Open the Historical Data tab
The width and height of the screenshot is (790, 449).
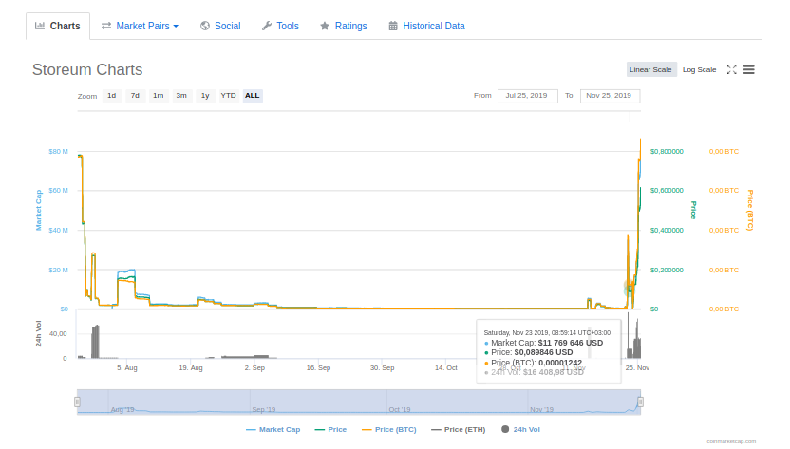(x=426, y=27)
